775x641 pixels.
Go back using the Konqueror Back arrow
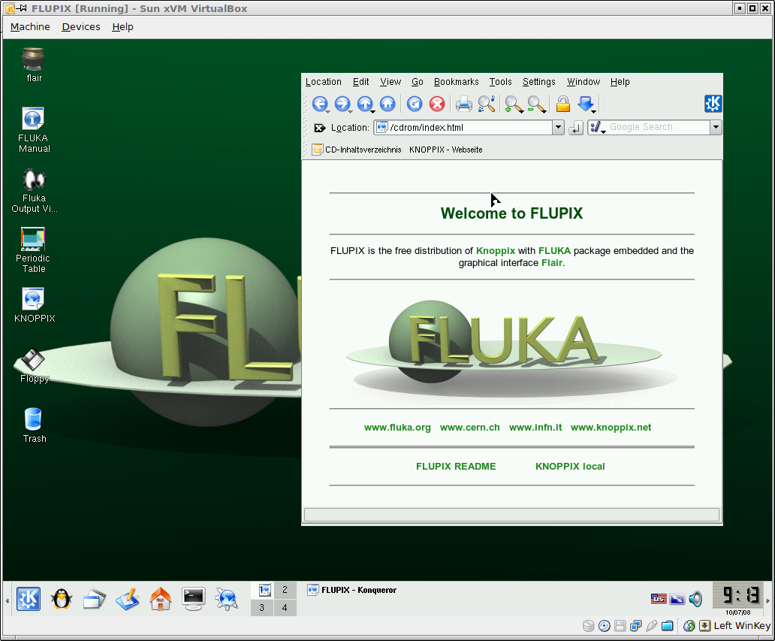(x=320, y=104)
